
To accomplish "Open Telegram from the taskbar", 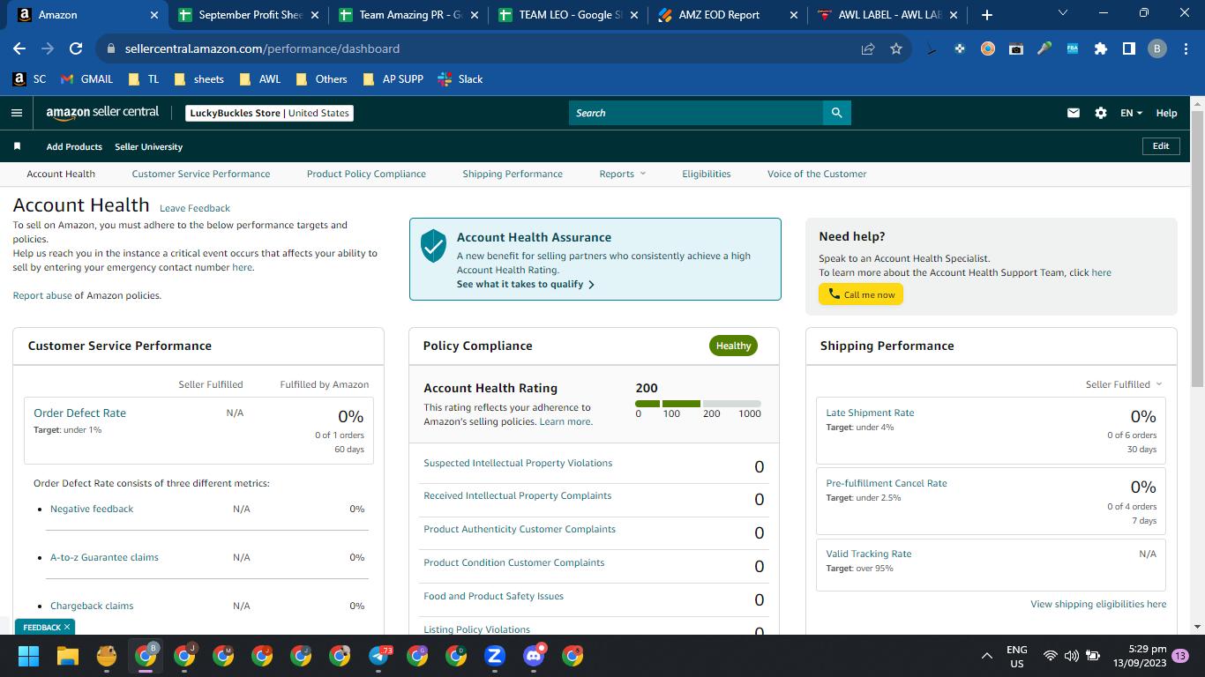I will pos(378,656).
